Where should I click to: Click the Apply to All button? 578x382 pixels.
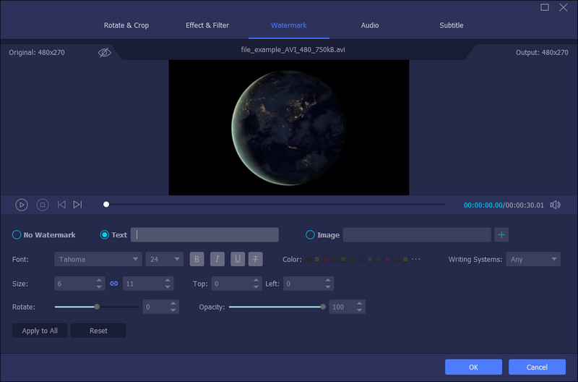tap(40, 331)
